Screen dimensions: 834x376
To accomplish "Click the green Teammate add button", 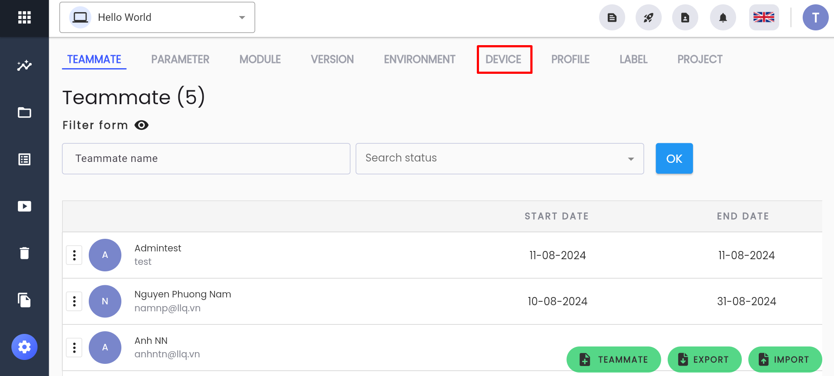I will pos(614,360).
